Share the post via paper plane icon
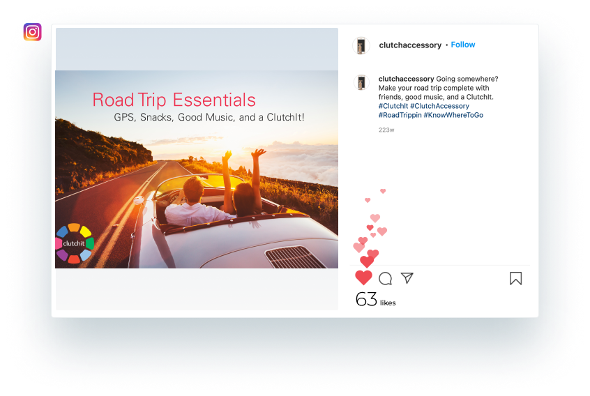590x396 pixels. [407, 278]
